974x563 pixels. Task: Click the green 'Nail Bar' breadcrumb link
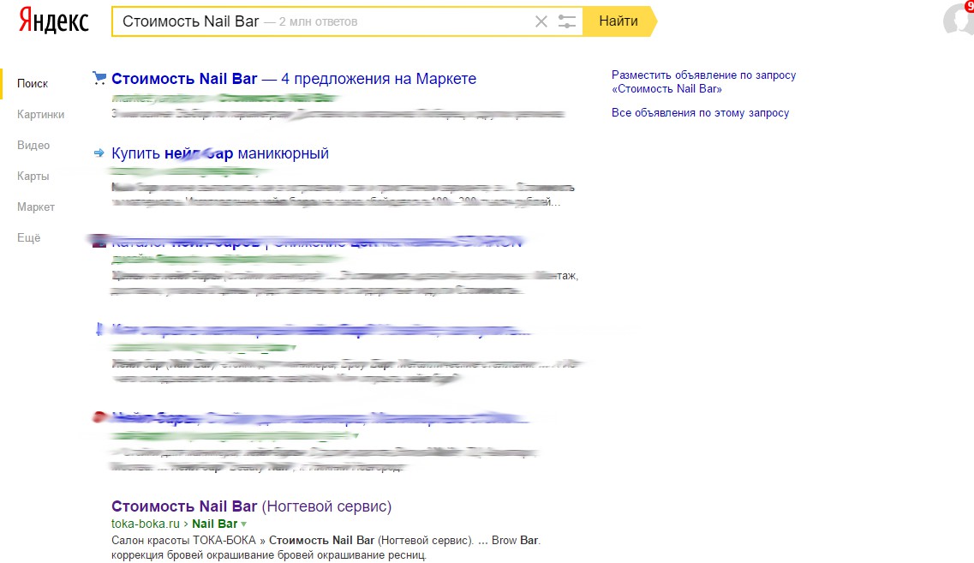pos(214,524)
